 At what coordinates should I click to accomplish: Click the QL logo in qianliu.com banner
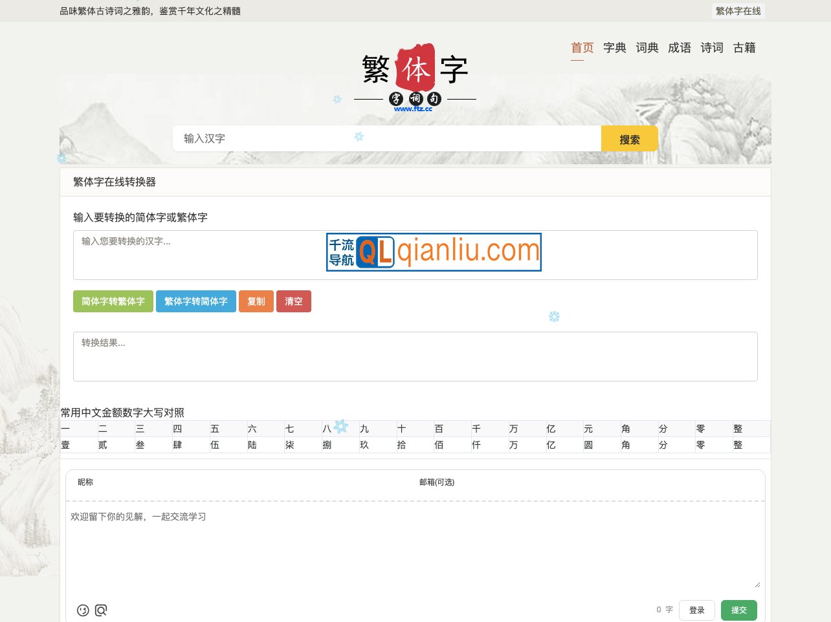click(x=374, y=252)
